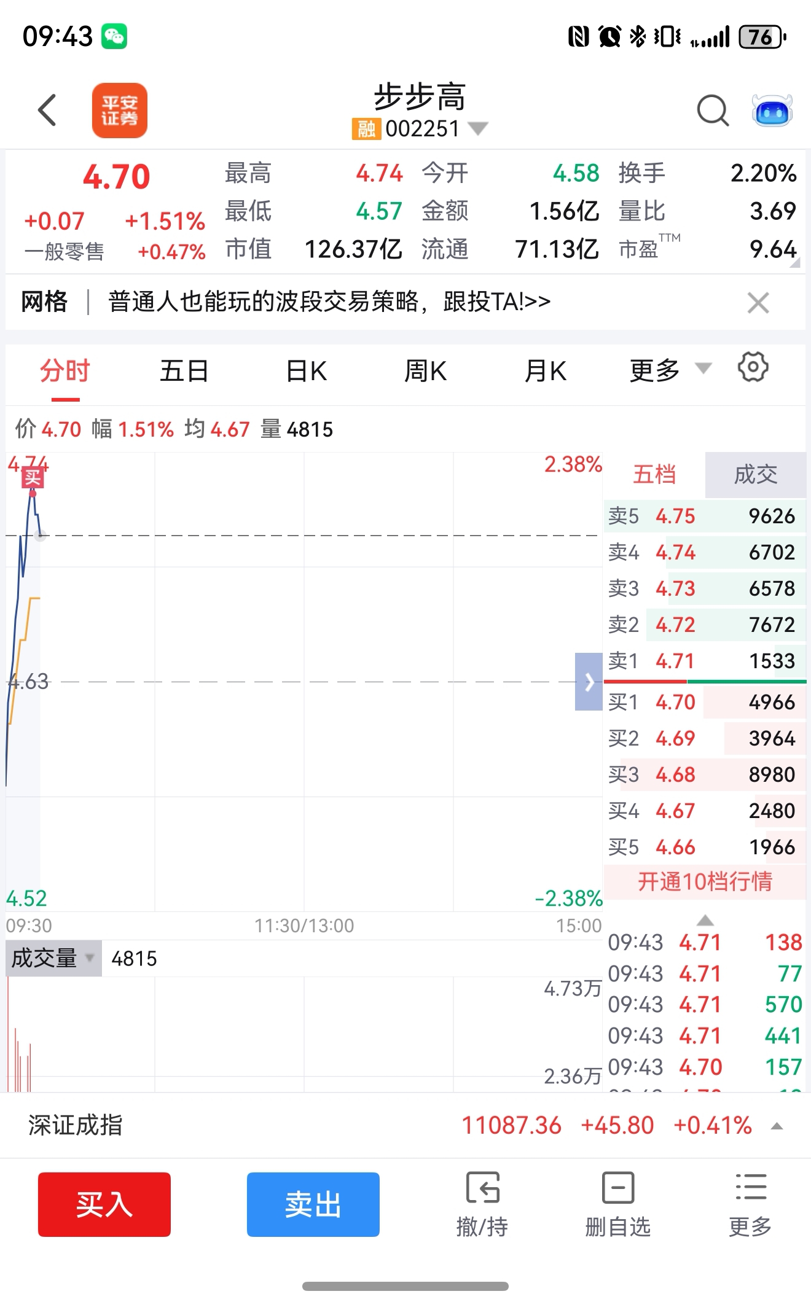Tap the 买4 row at 4.67
Screen dimensions: 811x1302
(705, 811)
